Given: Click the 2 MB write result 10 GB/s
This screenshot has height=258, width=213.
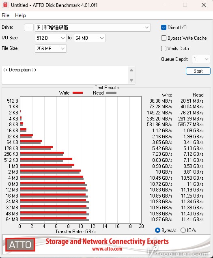Looking at the screenshot, I should (164, 172).
